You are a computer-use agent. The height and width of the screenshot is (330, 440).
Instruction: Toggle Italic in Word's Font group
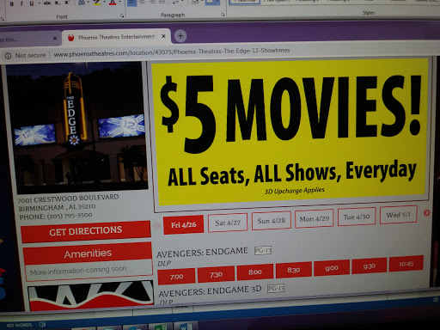(x=21, y=3)
